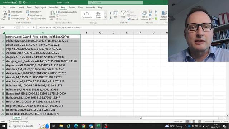Image resolution: width=229 pixels, height=129 pixels.
Task: Toggle the Filter funnel
Action: [x=123, y=14]
